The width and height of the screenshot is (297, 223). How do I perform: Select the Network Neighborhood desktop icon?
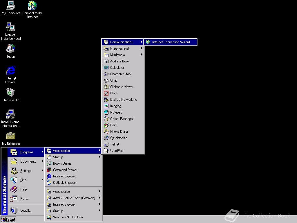[x=11, y=31]
